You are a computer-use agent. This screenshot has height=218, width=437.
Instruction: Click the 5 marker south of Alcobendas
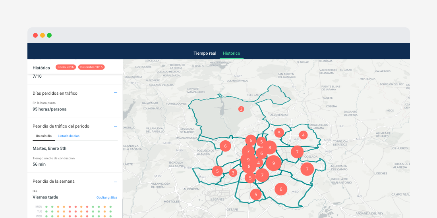pos(279,133)
